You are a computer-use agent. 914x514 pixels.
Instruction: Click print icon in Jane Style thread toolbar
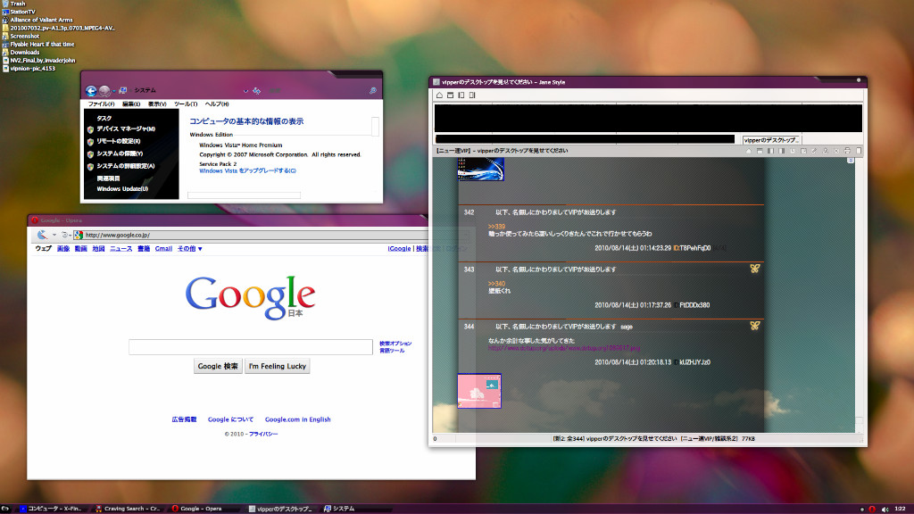848,151
